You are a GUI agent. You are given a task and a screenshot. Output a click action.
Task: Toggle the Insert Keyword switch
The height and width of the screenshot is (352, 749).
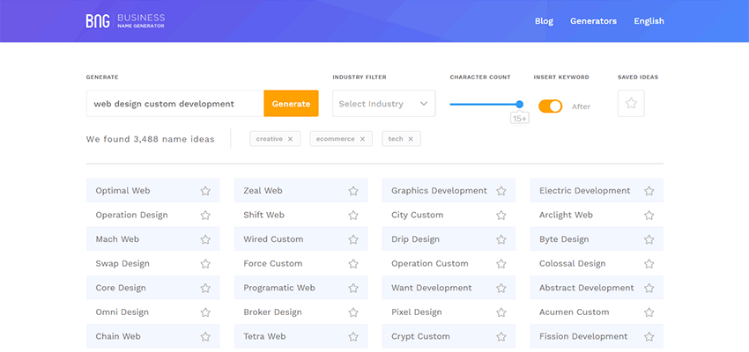pyautogui.click(x=550, y=106)
